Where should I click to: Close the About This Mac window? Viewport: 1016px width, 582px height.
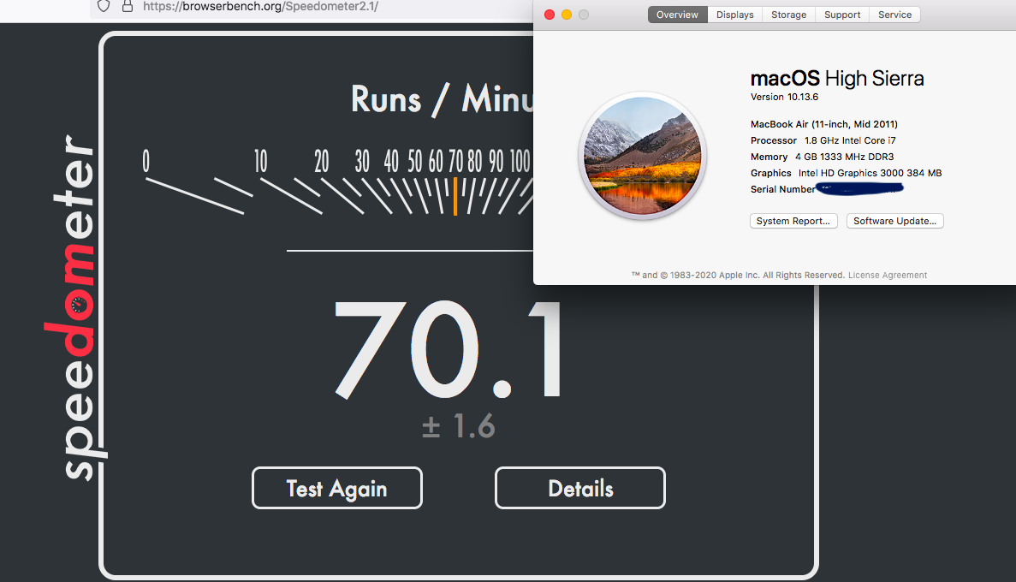(550, 15)
